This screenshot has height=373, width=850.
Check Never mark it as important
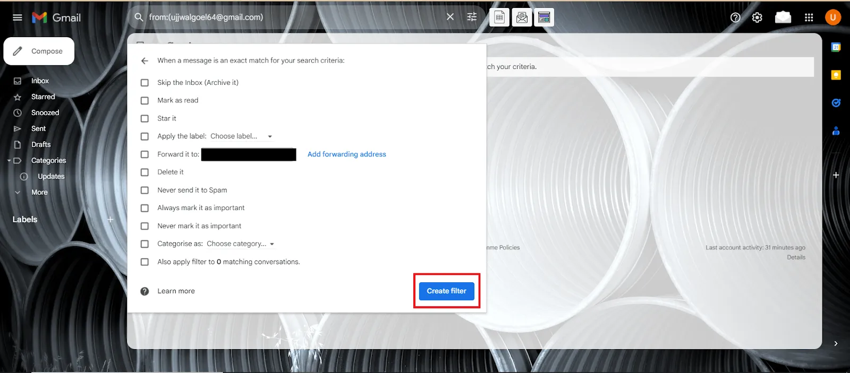coord(144,226)
